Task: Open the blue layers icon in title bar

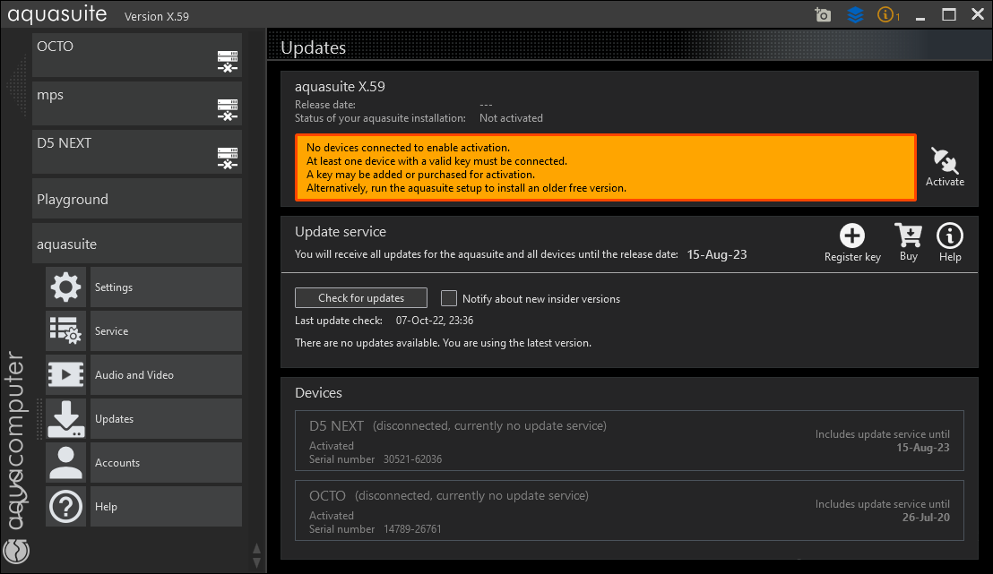Action: 855,14
